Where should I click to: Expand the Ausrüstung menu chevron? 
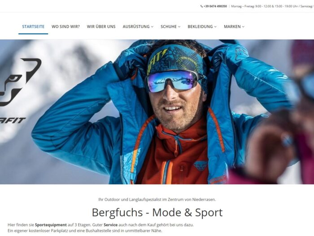coord(152,27)
